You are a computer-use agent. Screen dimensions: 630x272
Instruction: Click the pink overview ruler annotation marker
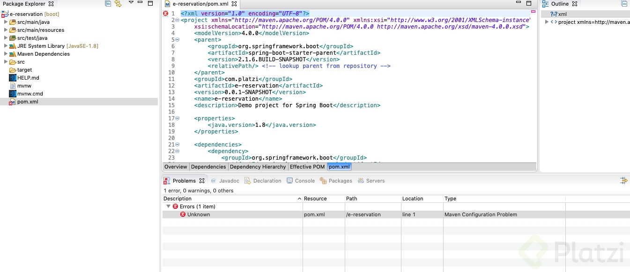533,11
